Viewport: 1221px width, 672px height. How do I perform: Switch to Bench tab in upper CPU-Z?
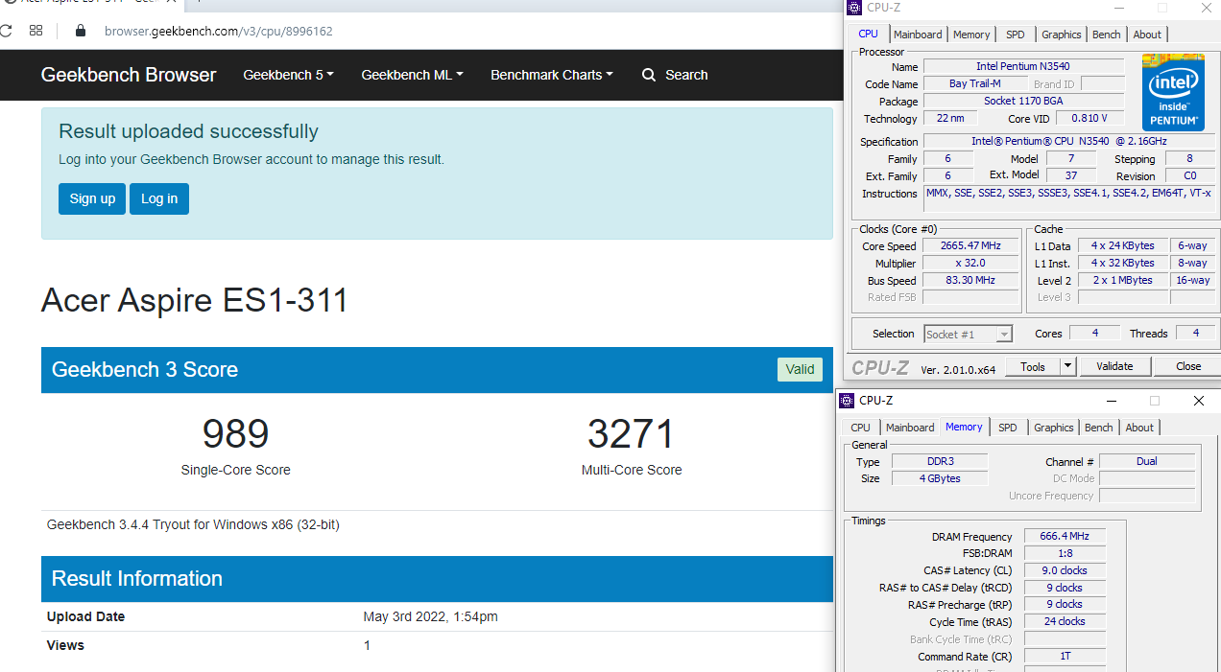tap(1107, 35)
